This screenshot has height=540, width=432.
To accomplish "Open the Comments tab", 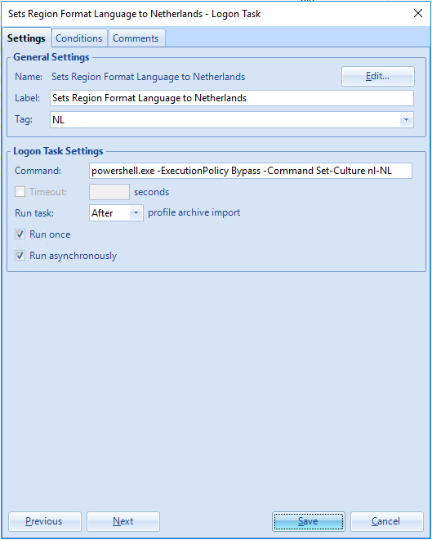I will (x=136, y=38).
